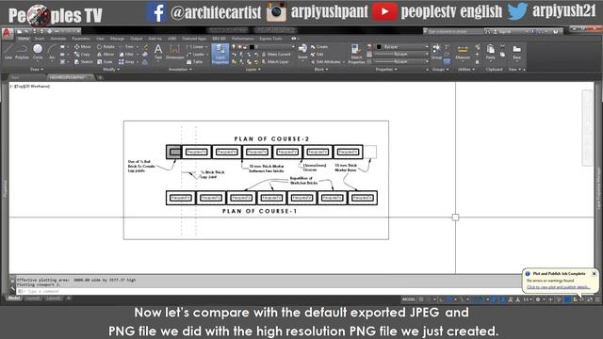Click the black ByLayer color swatch
This screenshot has width=603, height=339.
379,46
